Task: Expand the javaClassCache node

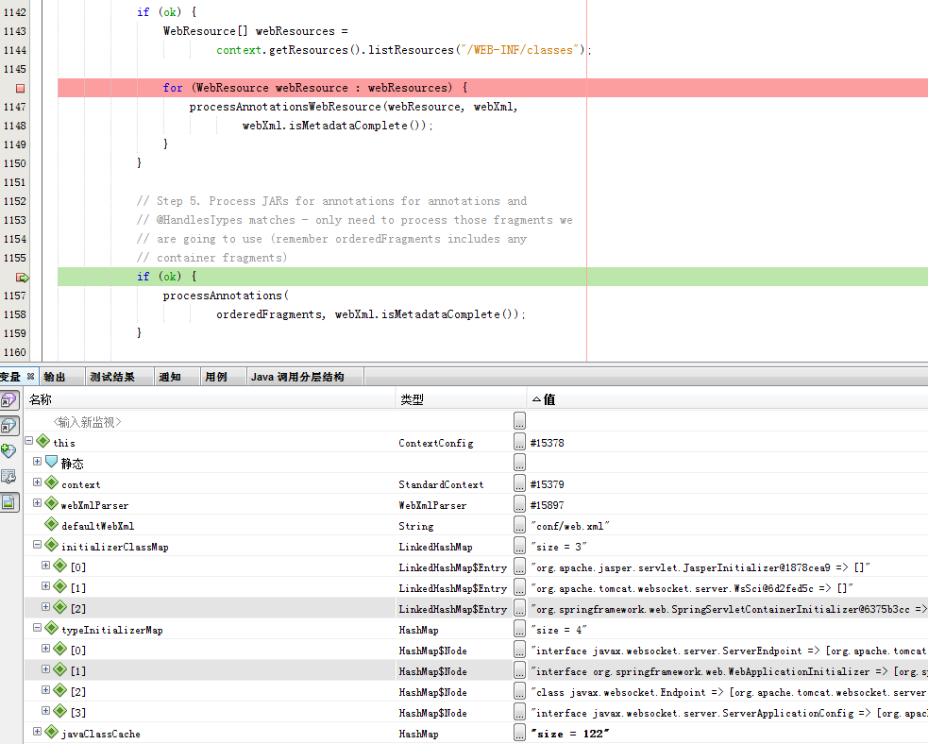Action: click(37, 732)
